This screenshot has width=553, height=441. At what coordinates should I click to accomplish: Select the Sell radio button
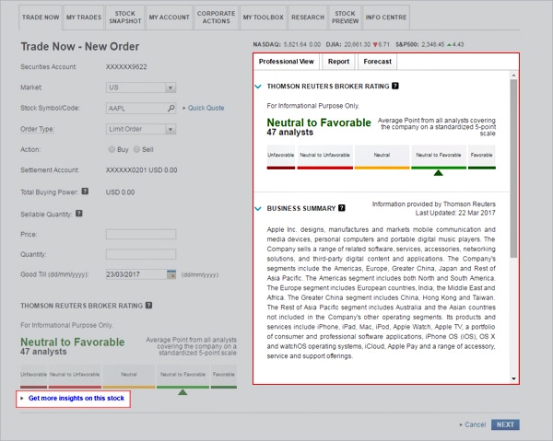pyautogui.click(x=137, y=149)
